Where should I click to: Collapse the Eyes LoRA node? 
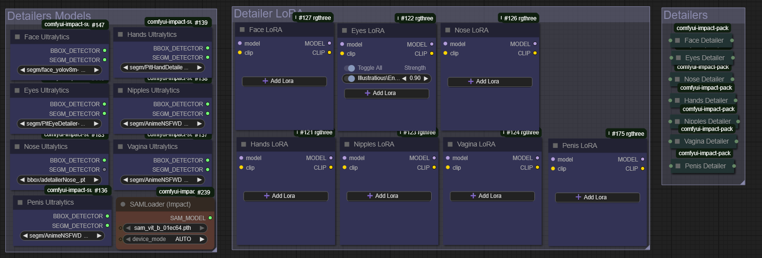[x=345, y=31]
